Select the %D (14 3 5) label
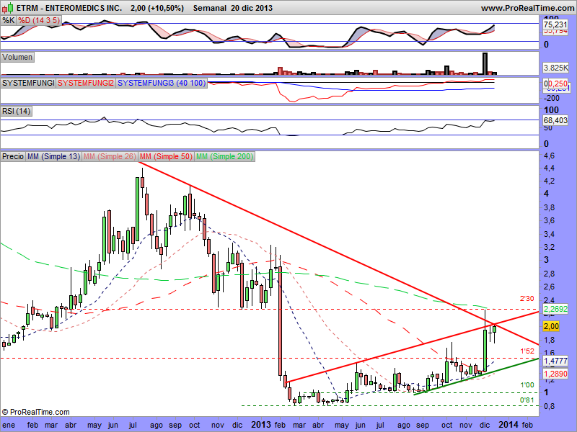 [x=39, y=20]
